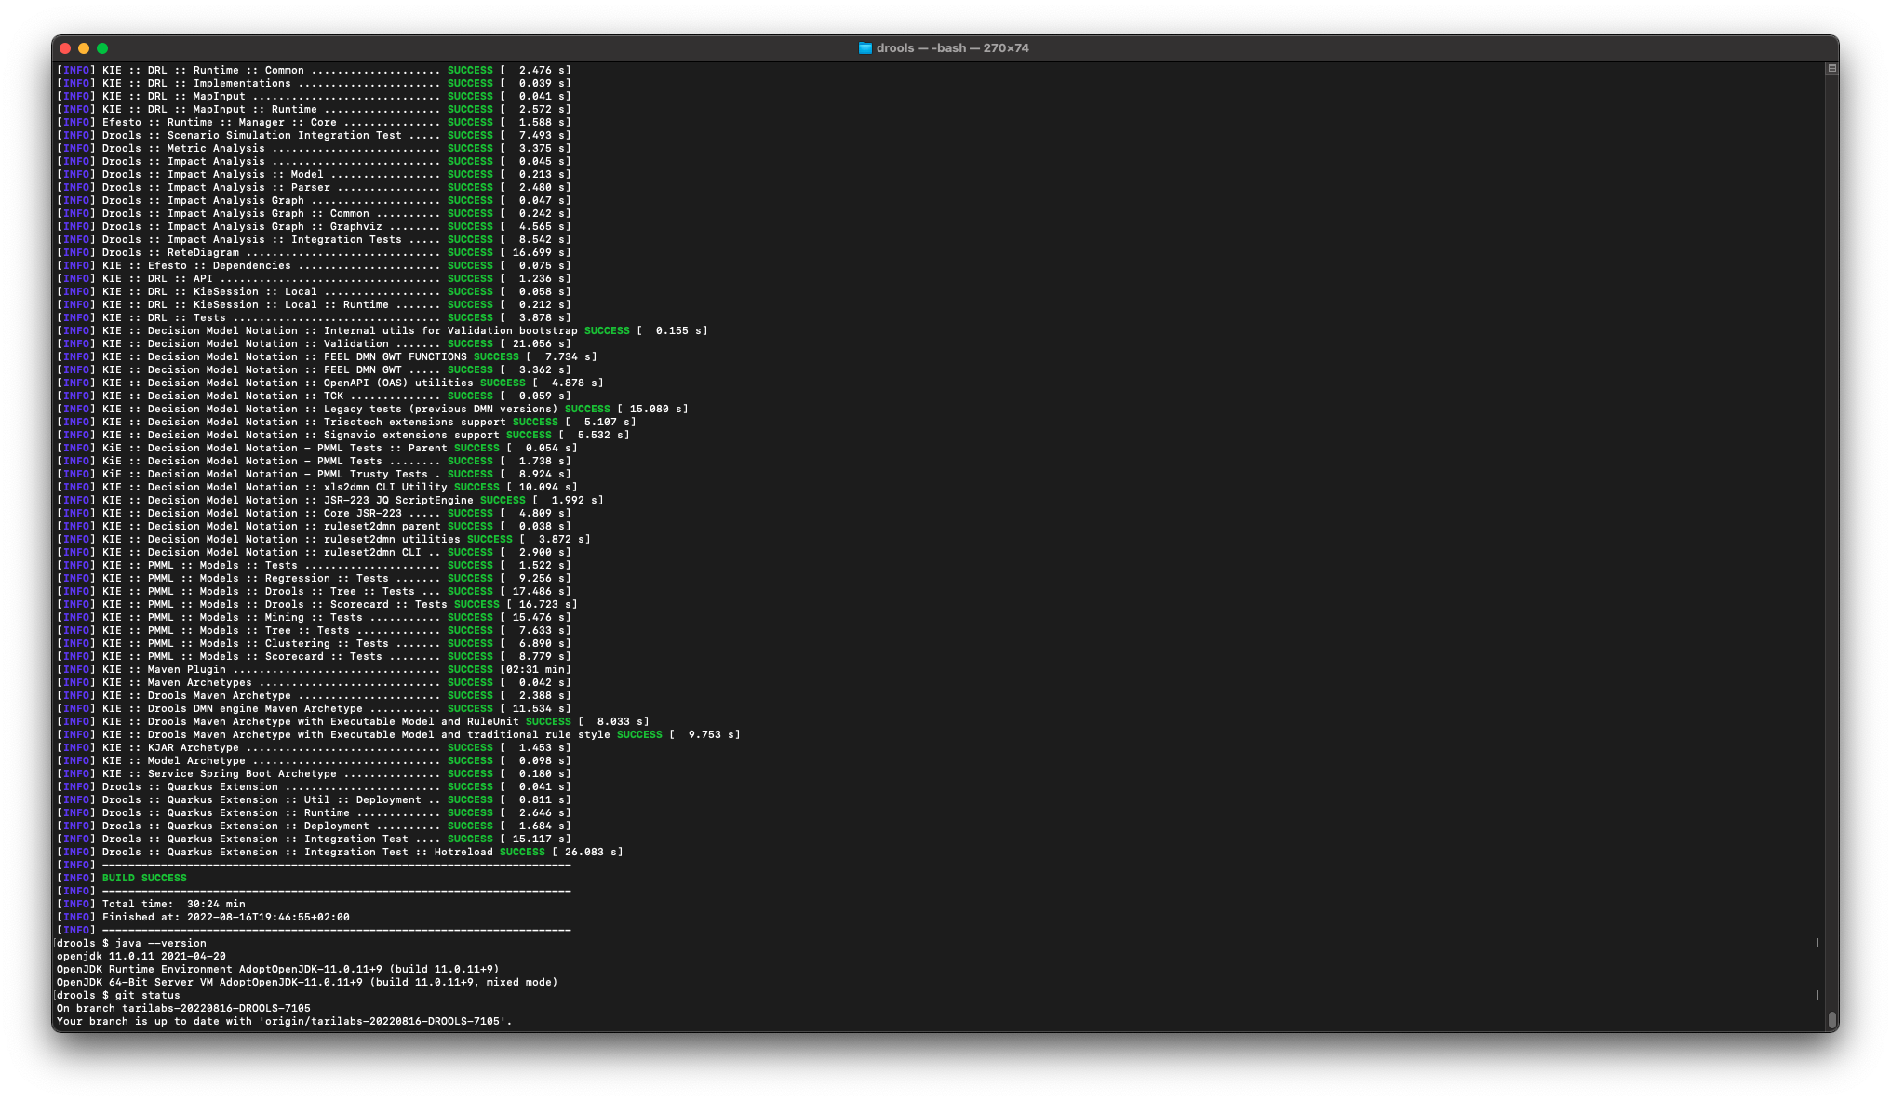The width and height of the screenshot is (1891, 1101).
Task: Click the 'git status' command text
Action: tap(147, 995)
